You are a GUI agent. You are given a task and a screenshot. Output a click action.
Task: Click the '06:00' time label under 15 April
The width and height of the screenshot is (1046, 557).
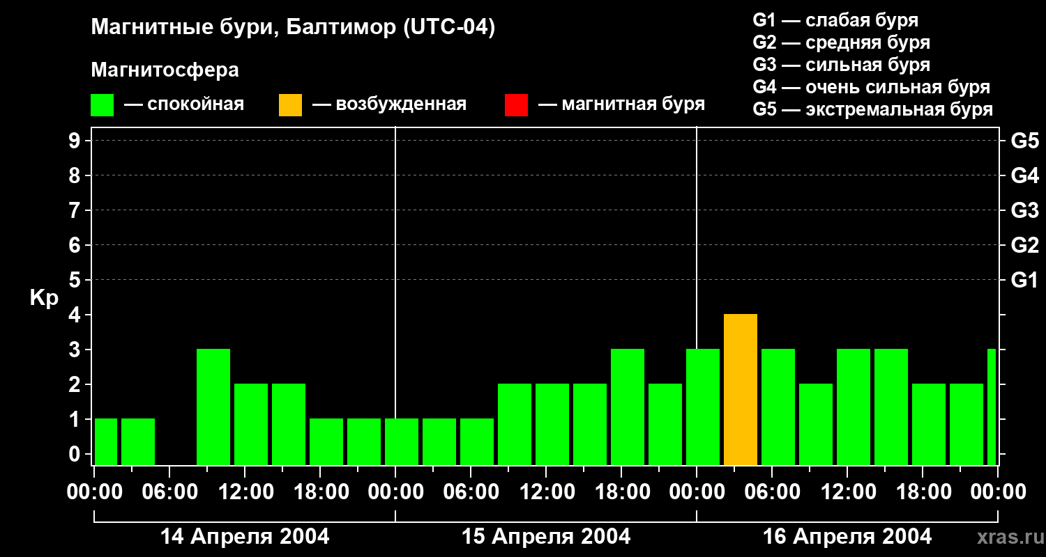[x=471, y=492]
